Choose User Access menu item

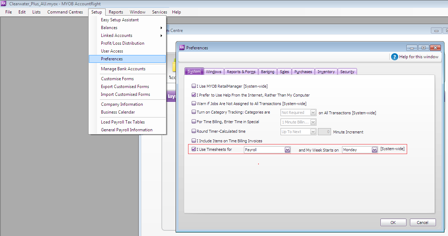[127, 51]
